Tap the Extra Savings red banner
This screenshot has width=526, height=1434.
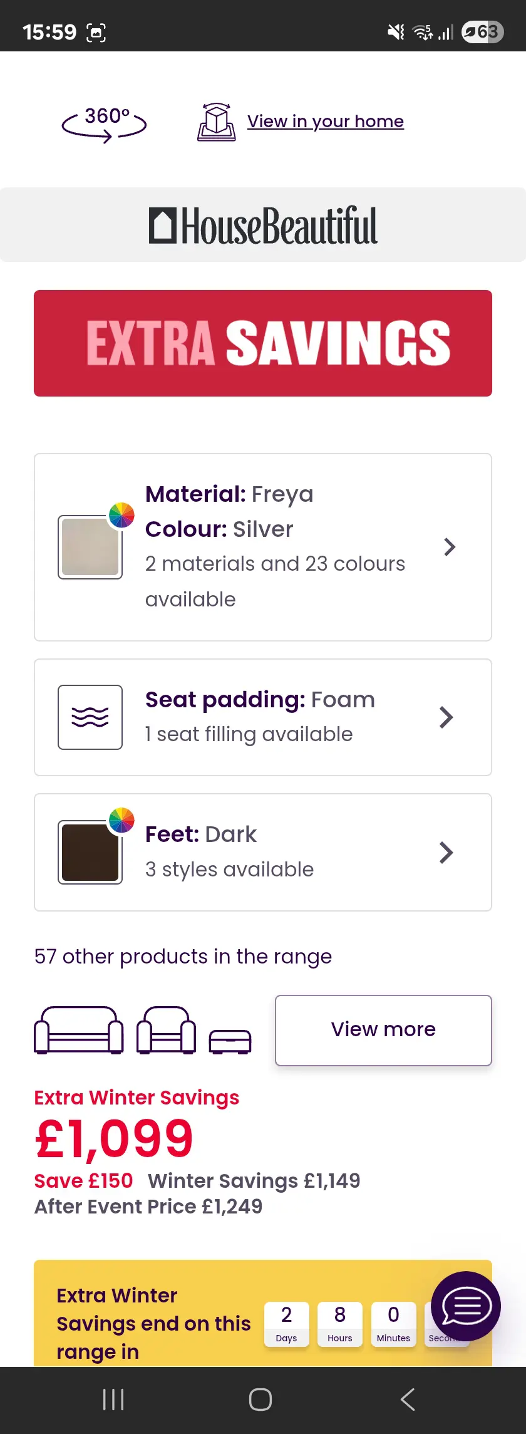pyautogui.click(x=263, y=343)
